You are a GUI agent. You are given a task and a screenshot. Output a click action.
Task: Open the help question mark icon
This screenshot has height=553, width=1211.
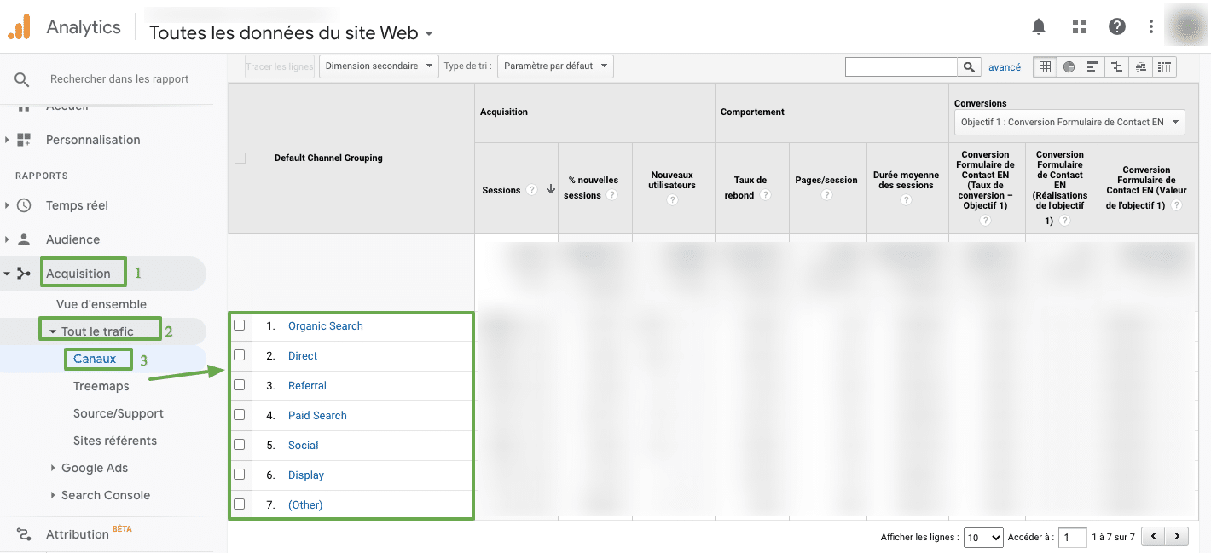click(1117, 27)
